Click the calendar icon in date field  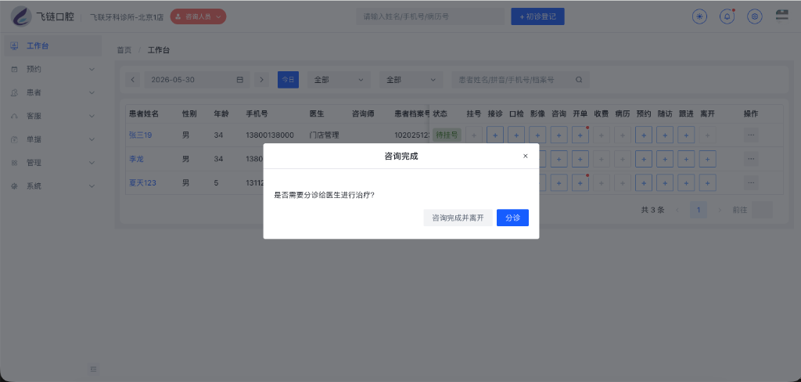239,80
